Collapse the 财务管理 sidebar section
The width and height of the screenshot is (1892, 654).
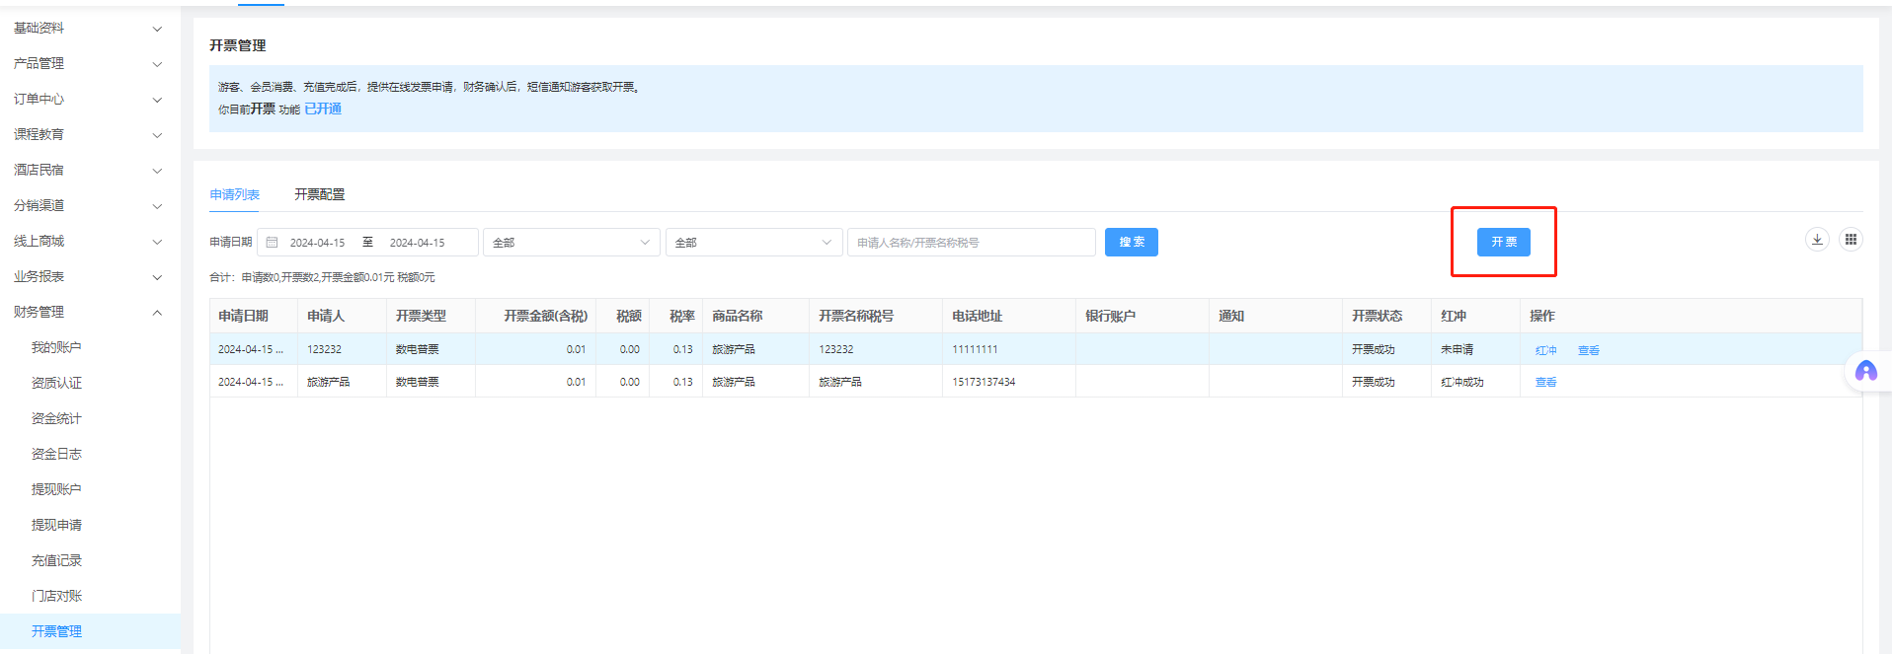pyautogui.click(x=87, y=313)
